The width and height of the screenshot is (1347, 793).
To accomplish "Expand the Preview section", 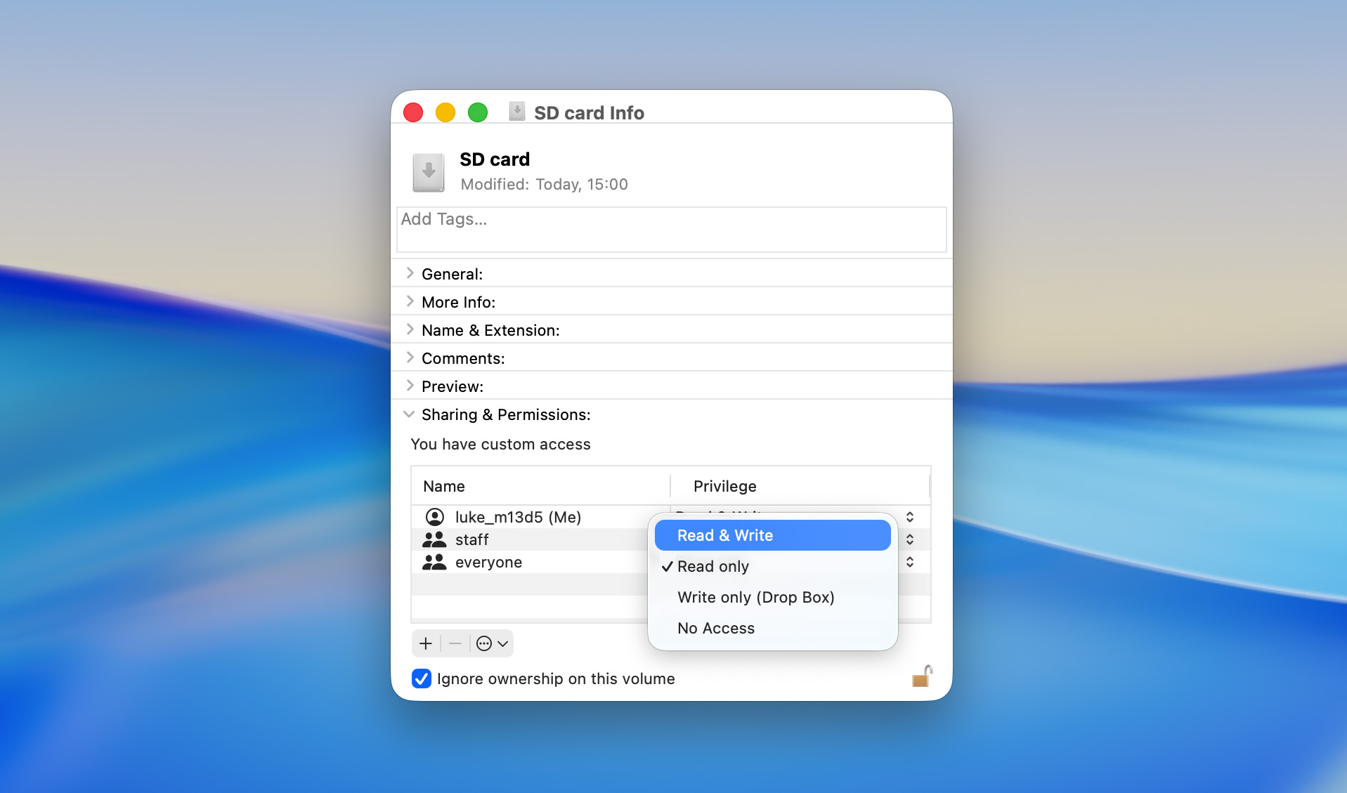I will click(410, 386).
